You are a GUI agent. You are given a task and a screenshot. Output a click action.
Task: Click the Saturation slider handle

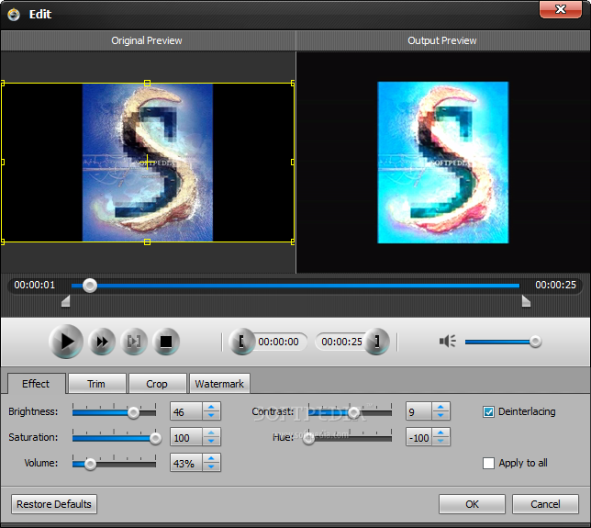[155, 438]
